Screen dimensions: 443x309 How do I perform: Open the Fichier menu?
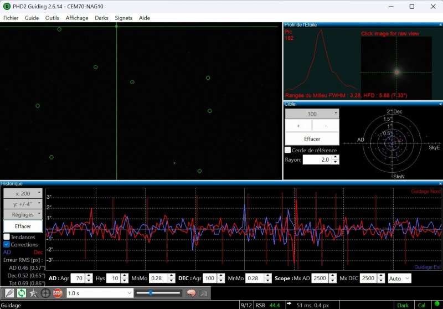[x=11, y=18]
